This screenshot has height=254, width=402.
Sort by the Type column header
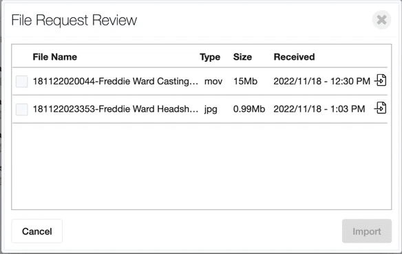[210, 57]
